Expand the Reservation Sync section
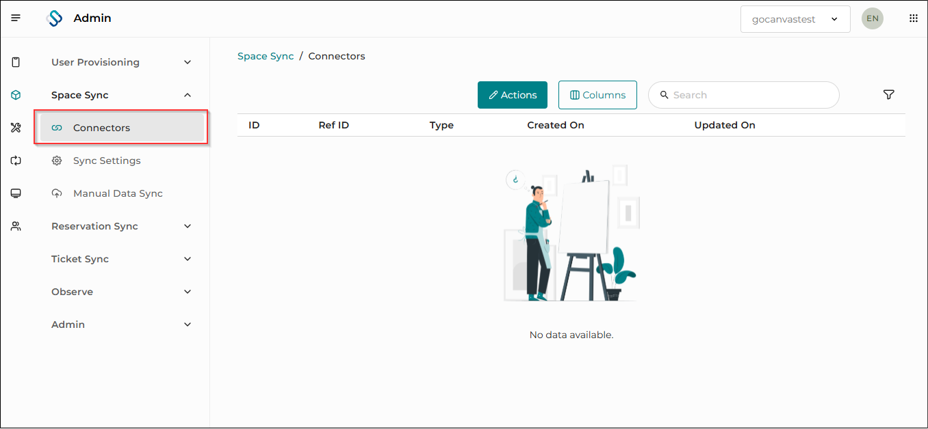The image size is (928, 429). pos(122,226)
